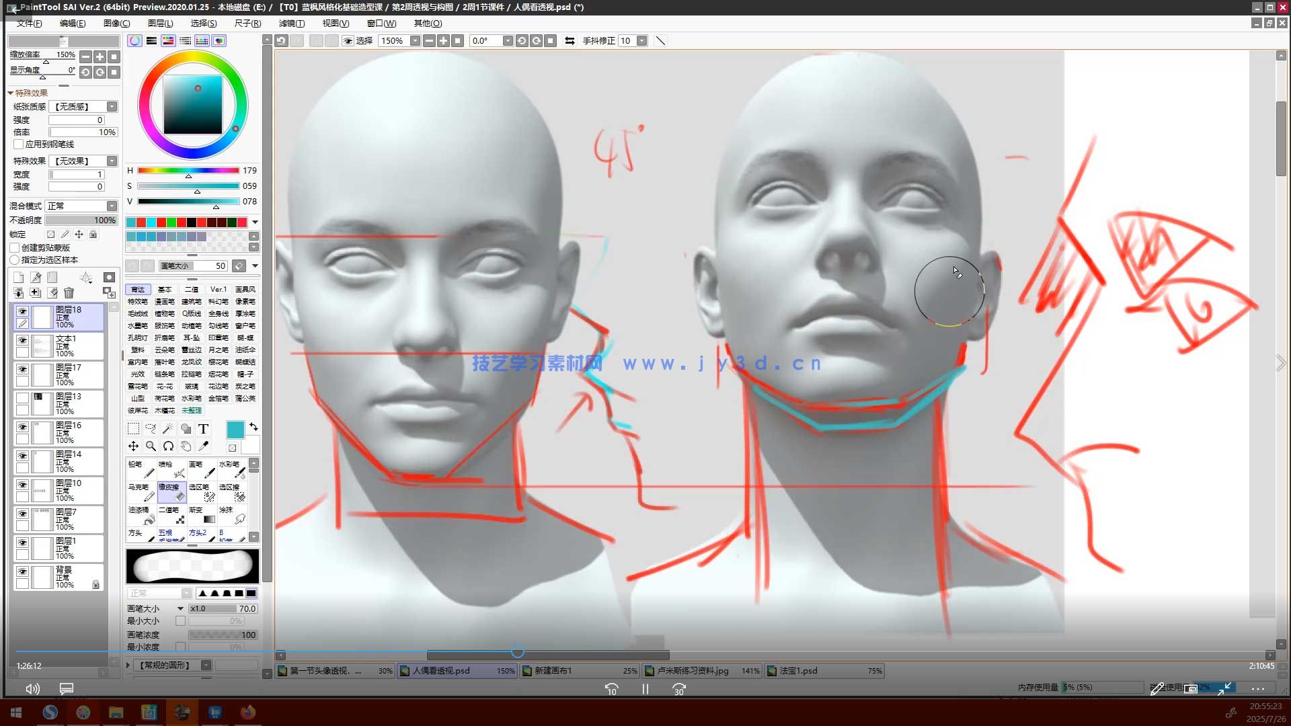Click the cyan foreground color swatch
Image resolution: width=1291 pixels, height=726 pixels.
click(235, 430)
